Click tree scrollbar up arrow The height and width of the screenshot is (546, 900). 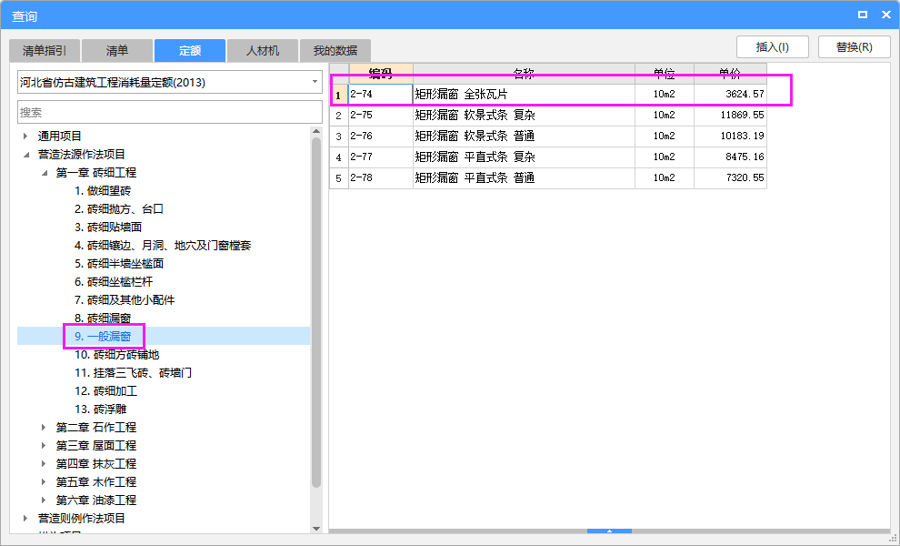point(316,132)
